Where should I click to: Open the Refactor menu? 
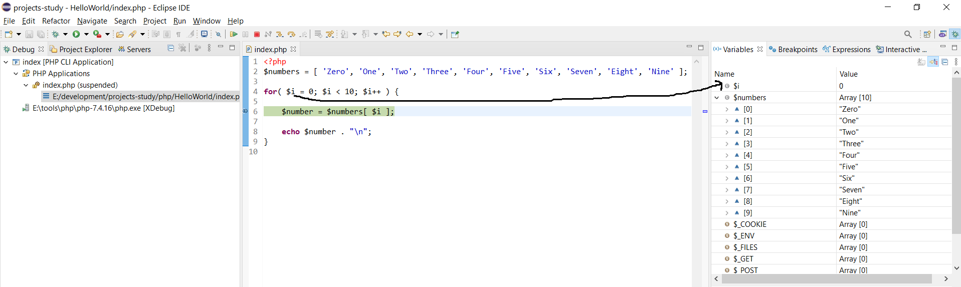point(56,21)
